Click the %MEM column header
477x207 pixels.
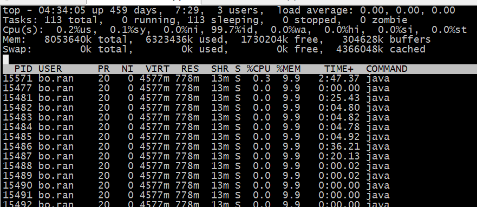[289, 69]
